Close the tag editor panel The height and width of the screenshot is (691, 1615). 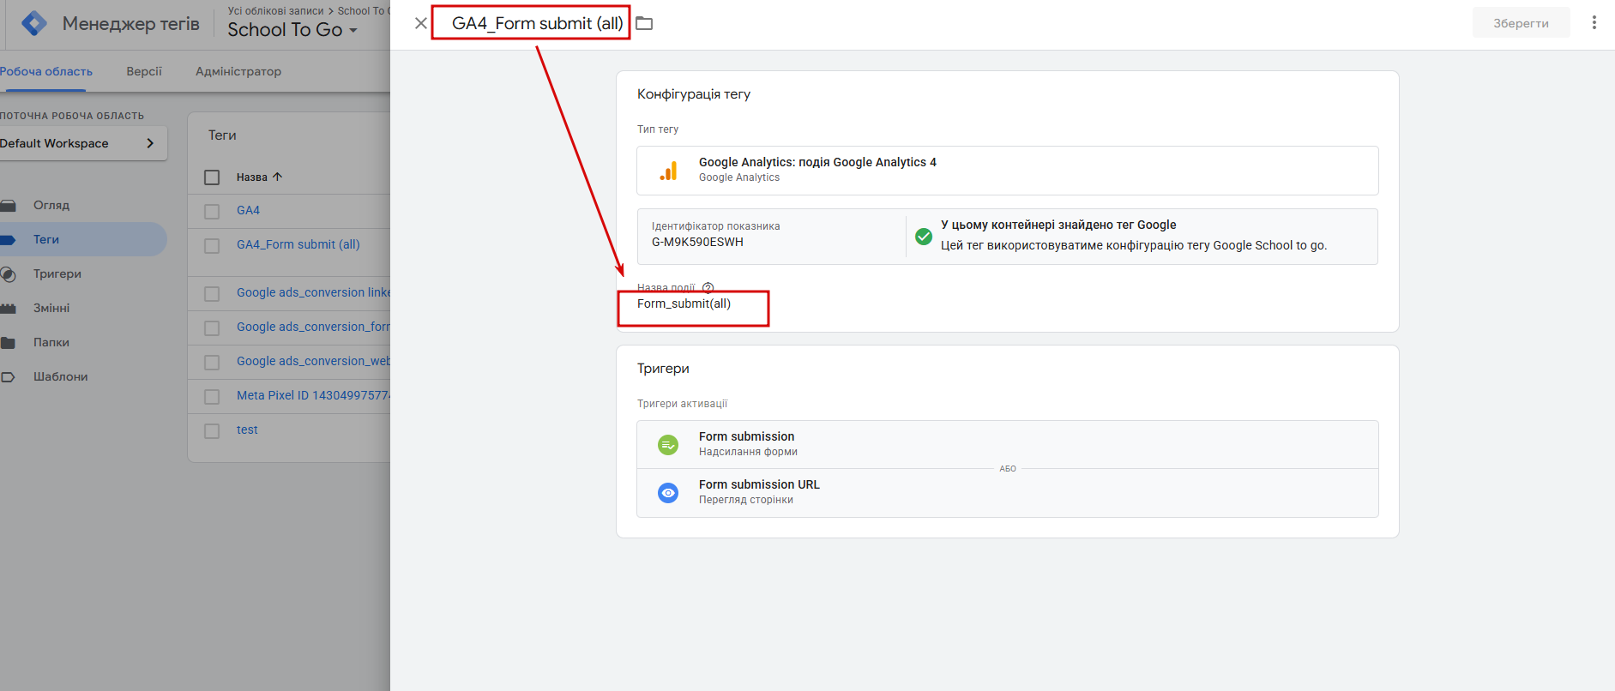[421, 23]
